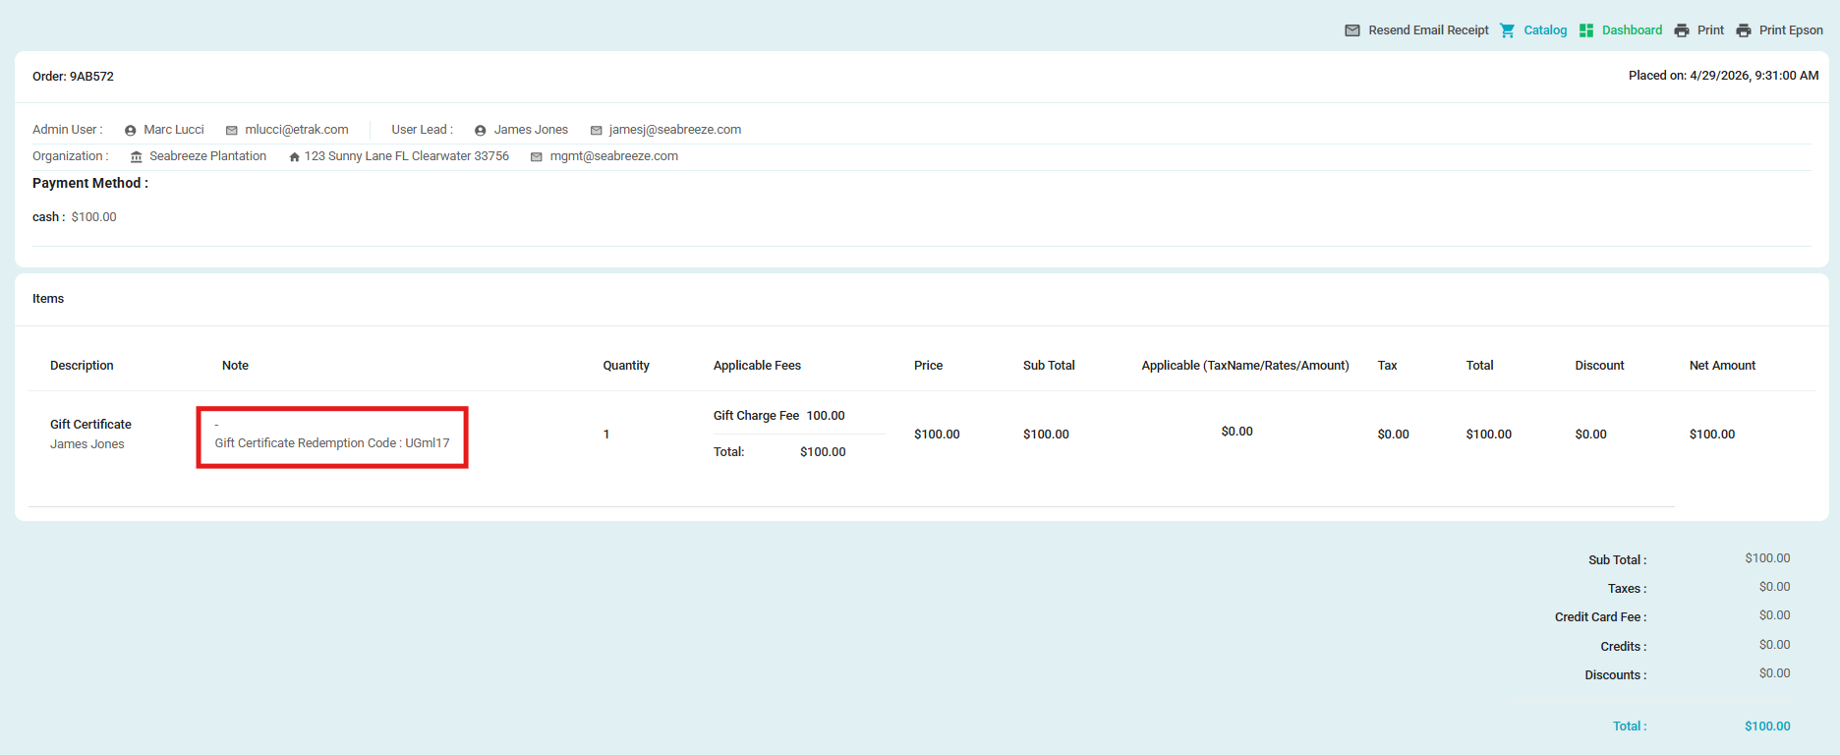Click the Gift Charge Fee 100.00 line

(x=779, y=416)
